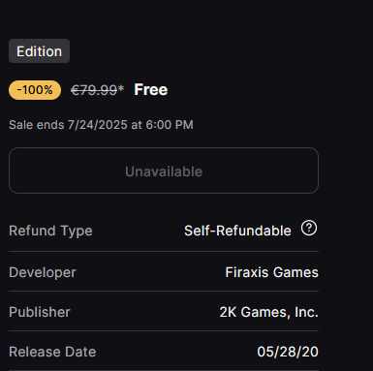Click the -100% discount badge
The height and width of the screenshot is (371, 373).
35,90
